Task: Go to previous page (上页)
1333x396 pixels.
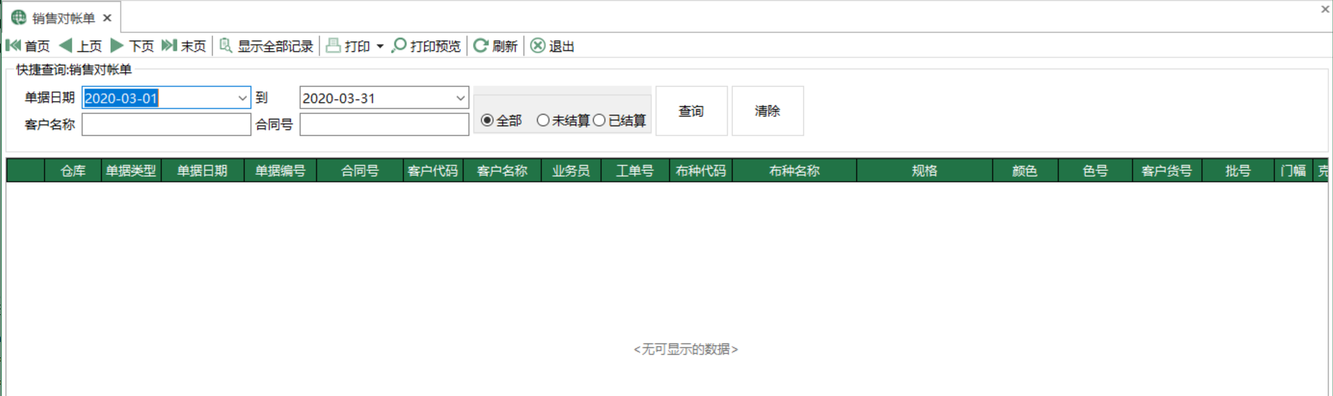Action: click(80, 46)
